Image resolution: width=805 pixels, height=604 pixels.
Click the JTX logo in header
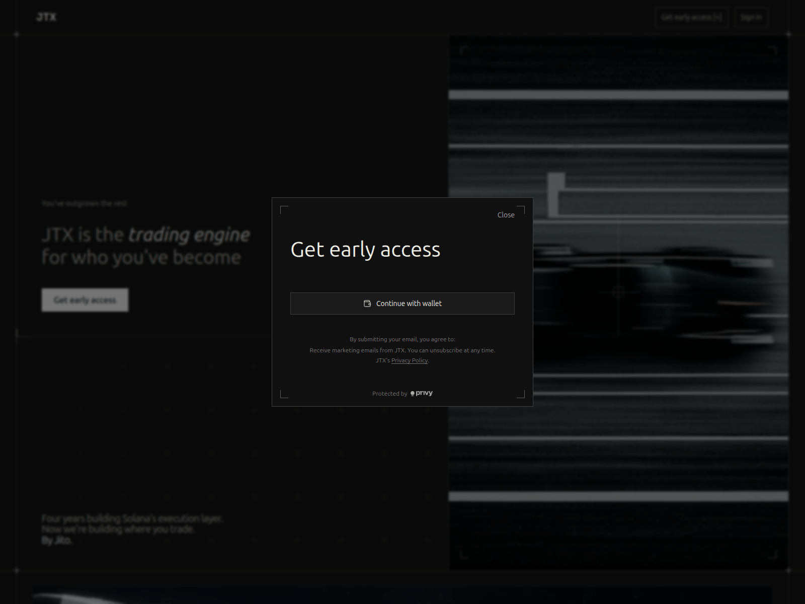[46, 17]
